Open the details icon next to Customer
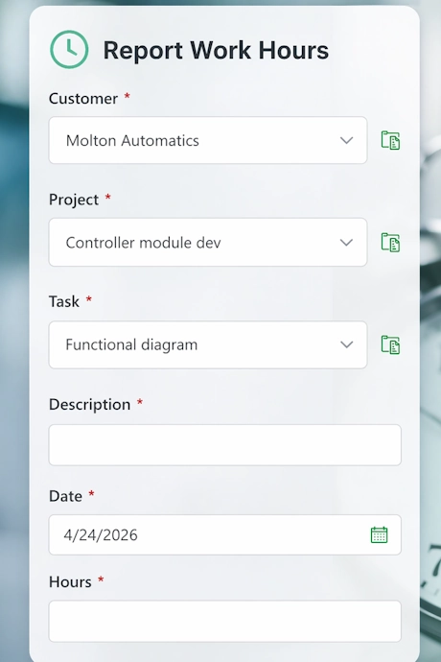The height and width of the screenshot is (662, 441). click(390, 140)
